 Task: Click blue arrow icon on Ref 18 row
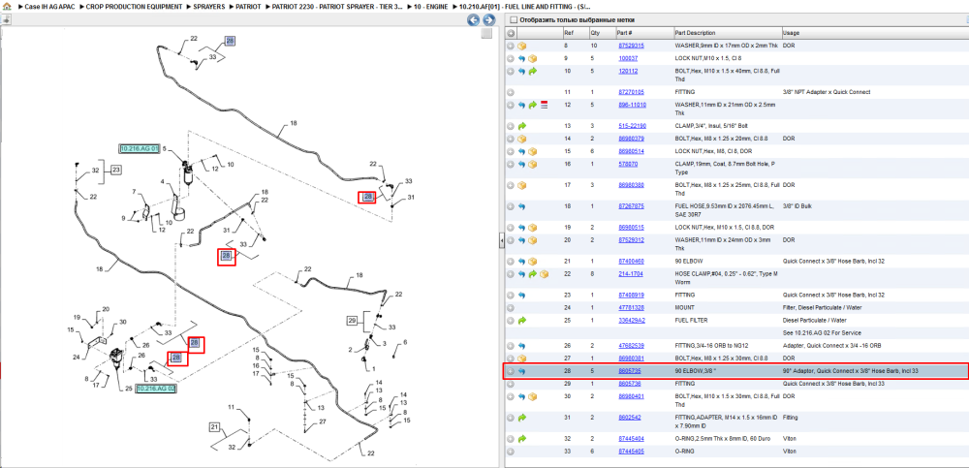pos(521,206)
